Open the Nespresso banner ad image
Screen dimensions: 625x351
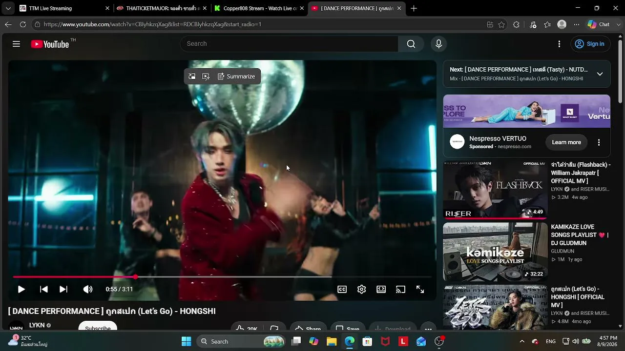tap(527, 111)
